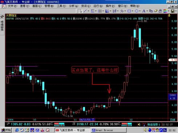
Task: Expand the rectangle tool dropdown arrow
Action: coord(133,11)
